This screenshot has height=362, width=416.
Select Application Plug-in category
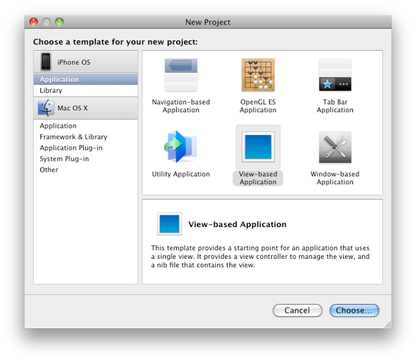[86, 148]
